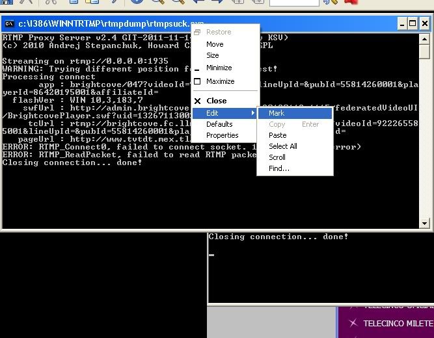Choose Scroll in the Edit submenu
This screenshot has width=434, height=338.
click(x=277, y=157)
